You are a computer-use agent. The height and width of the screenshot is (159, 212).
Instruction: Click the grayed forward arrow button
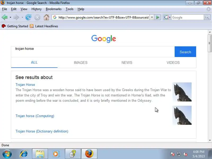[x=16, y=17]
